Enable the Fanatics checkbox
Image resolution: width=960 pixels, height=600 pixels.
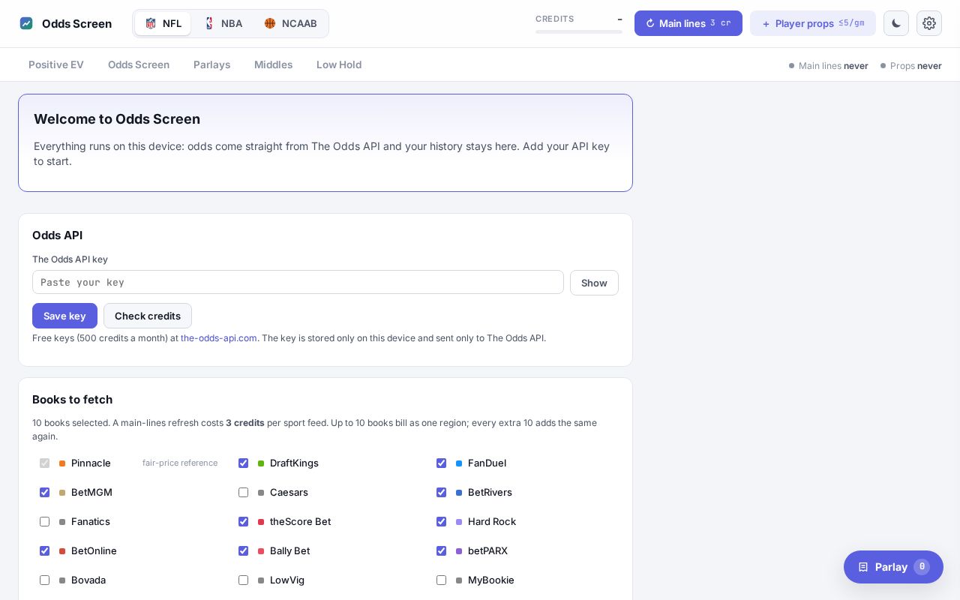click(44, 522)
